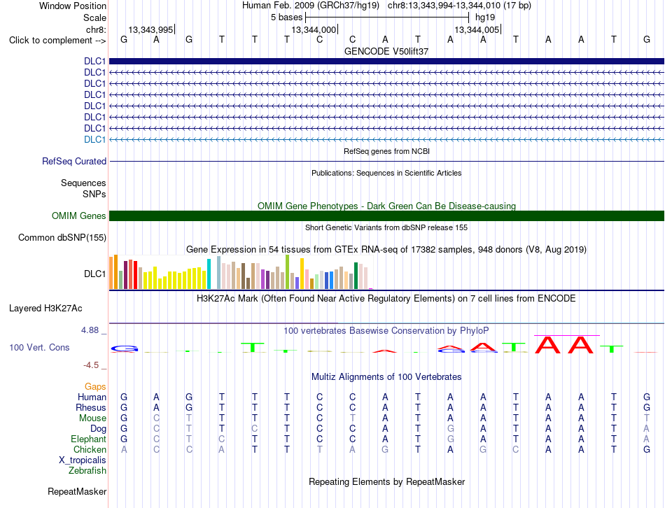This screenshot has width=665, height=508.
Task: Select the 'Mouse' alignment row label
Action: (92, 418)
